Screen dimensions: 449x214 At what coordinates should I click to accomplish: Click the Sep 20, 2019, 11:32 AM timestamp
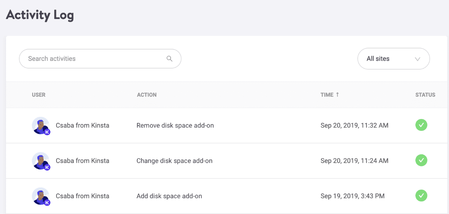tap(355, 125)
